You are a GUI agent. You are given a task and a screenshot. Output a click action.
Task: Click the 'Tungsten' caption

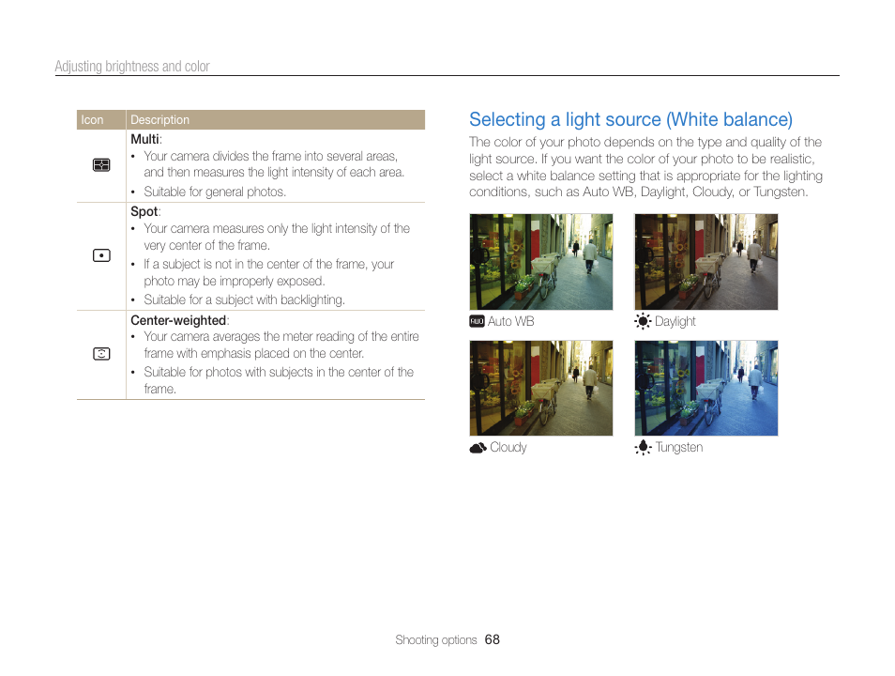pos(678,448)
